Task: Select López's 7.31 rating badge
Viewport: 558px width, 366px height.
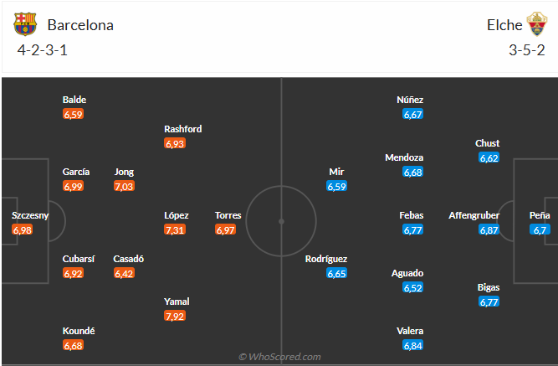Action: [176, 229]
